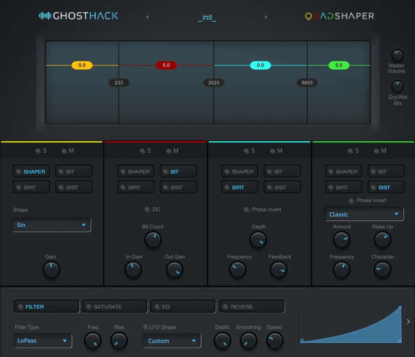
Task: Turn the Gain knob in the Shaper band
Action: 51,270
